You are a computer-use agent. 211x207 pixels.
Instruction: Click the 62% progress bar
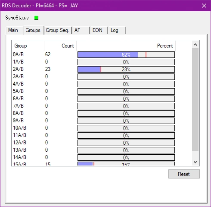coord(126,55)
